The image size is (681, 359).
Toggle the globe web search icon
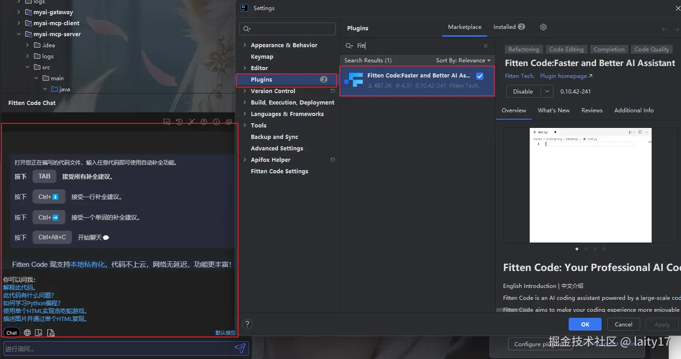[x=28, y=333]
